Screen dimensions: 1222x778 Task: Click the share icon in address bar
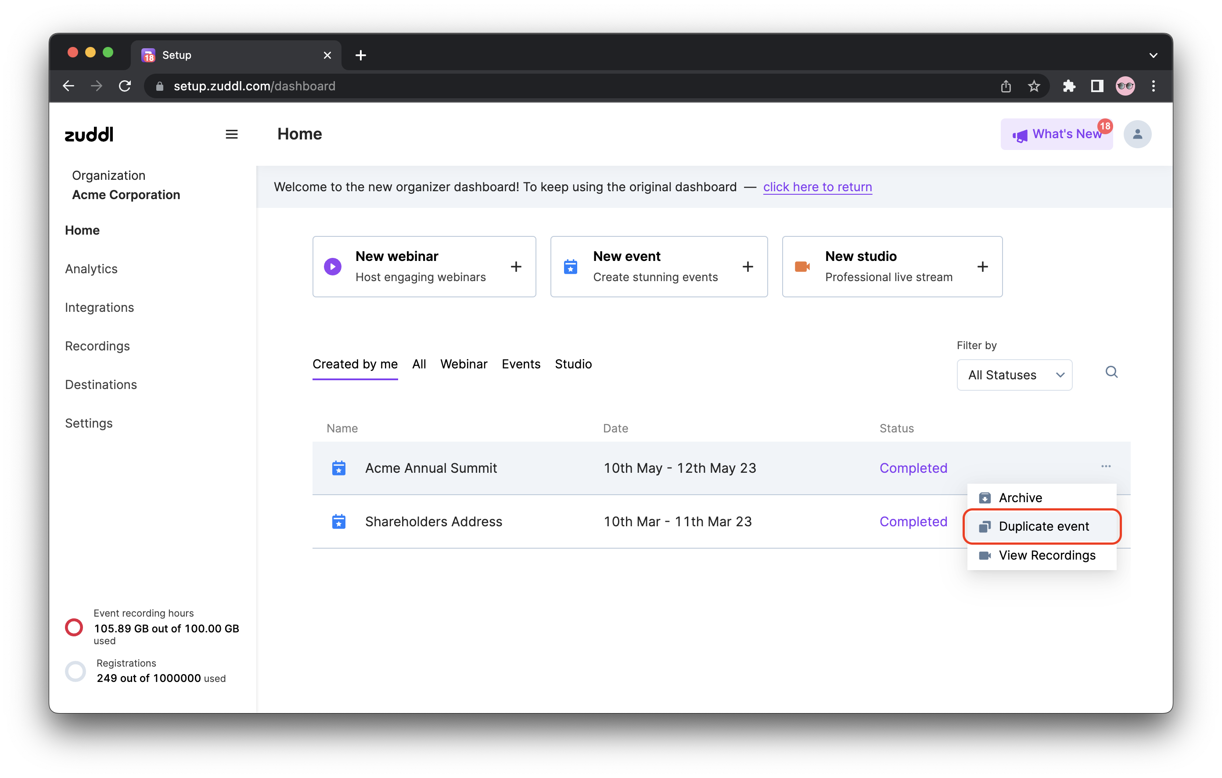point(1005,86)
